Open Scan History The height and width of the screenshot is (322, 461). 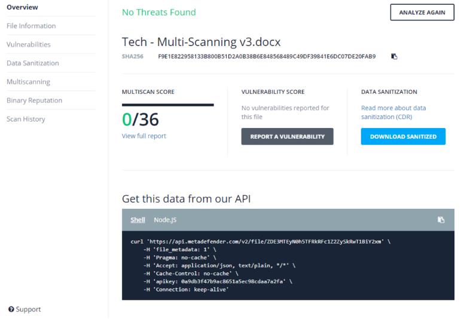point(26,119)
